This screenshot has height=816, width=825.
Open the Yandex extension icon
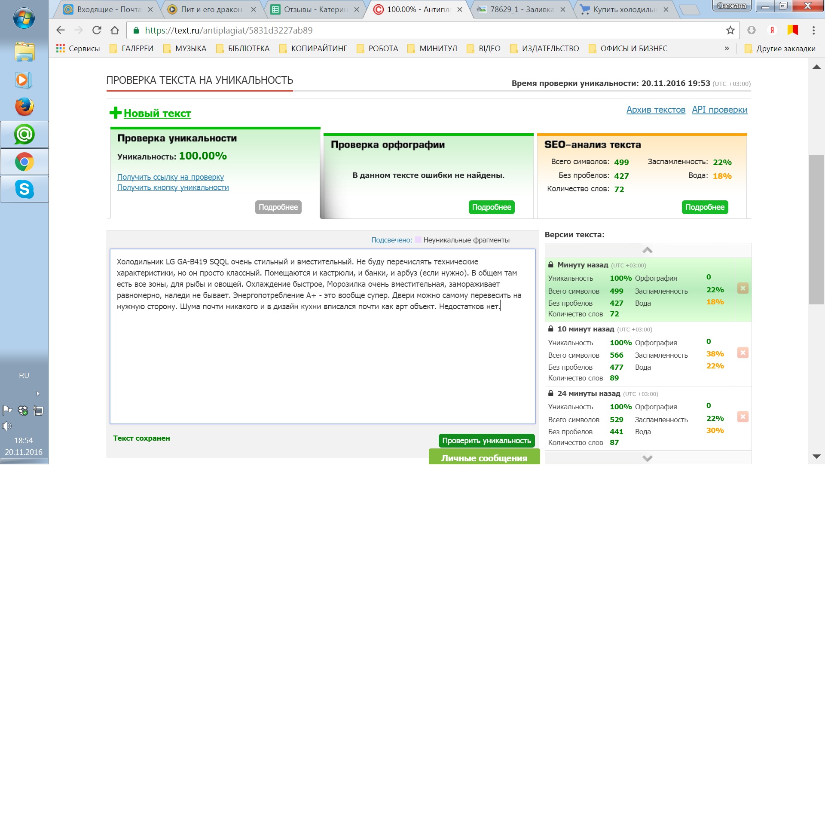[772, 30]
